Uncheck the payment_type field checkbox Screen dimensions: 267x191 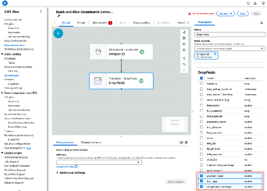point(201,176)
